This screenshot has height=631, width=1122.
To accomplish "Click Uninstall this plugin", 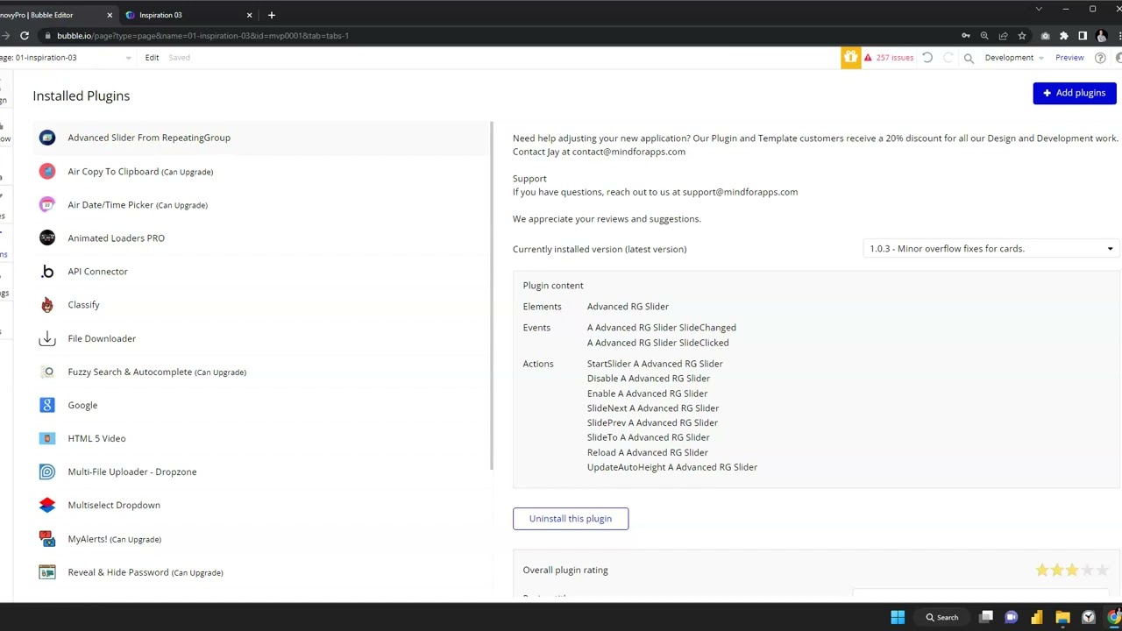I will pyautogui.click(x=571, y=519).
